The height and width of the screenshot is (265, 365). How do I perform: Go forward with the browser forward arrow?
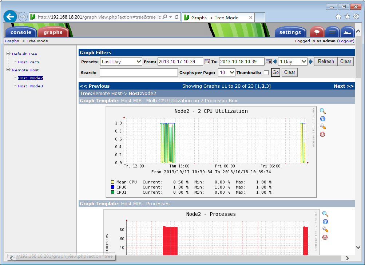[x=23, y=17]
